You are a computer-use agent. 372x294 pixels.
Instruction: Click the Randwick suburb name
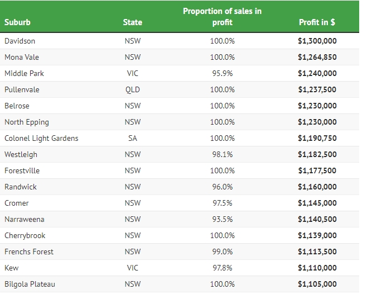[21, 187]
